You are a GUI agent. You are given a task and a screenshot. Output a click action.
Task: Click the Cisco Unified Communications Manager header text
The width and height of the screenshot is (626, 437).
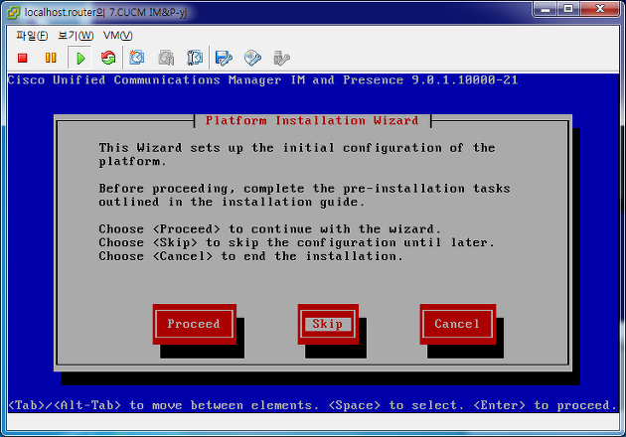pyautogui.click(x=262, y=80)
